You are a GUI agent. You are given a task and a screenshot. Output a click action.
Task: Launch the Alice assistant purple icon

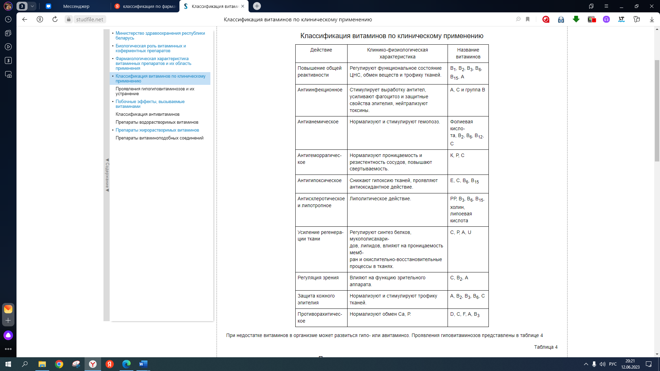[x=8, y=335]
